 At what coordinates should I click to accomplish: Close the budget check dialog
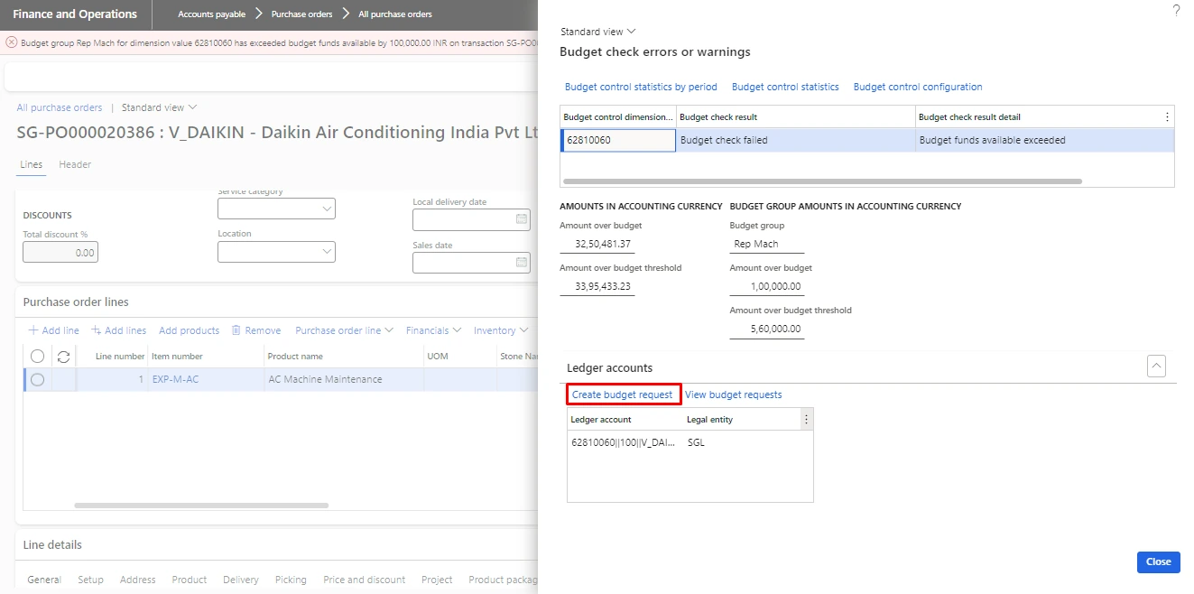(x=1159, y=562)
